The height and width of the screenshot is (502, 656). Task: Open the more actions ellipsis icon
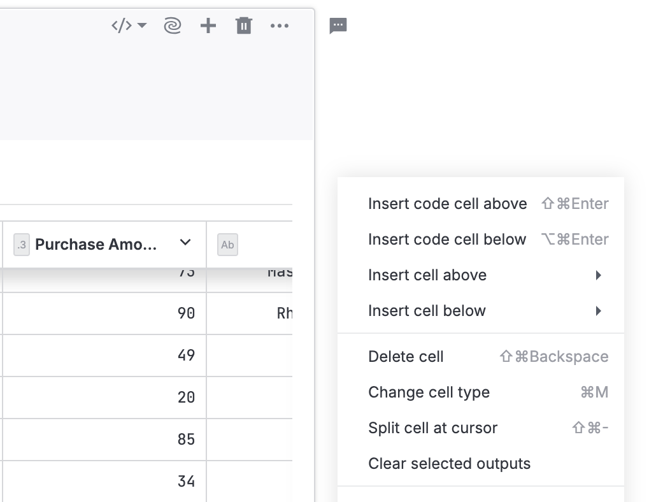[x=280, y=25]
